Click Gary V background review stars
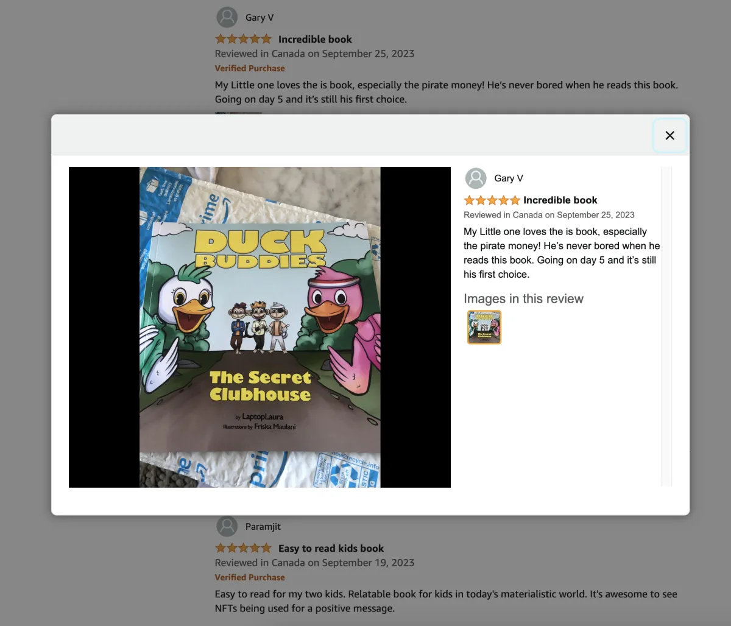This screenshot has height=626, width=731. point(244,39)
